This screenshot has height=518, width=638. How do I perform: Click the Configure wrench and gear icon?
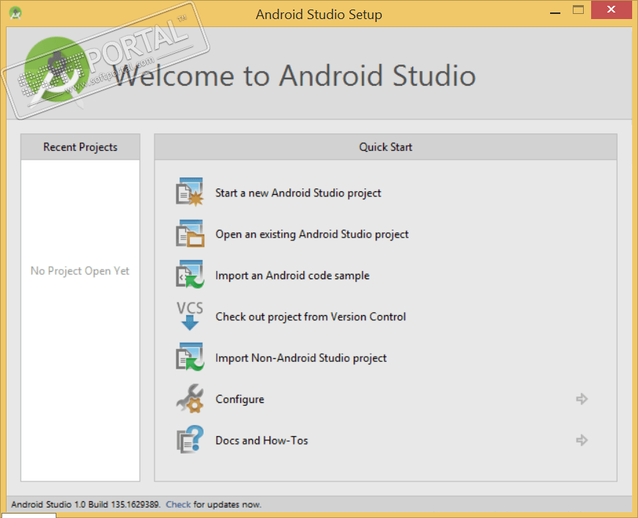pyautogui.click(x=190, y=399)
